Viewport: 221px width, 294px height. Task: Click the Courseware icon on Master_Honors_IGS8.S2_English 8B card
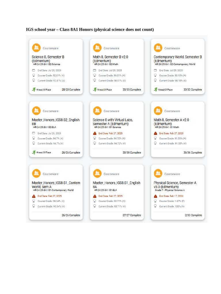point(36,111)
